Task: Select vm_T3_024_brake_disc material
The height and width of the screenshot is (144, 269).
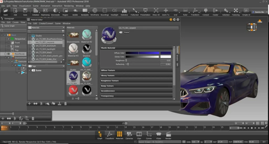Action: click(x=46, y=59)
